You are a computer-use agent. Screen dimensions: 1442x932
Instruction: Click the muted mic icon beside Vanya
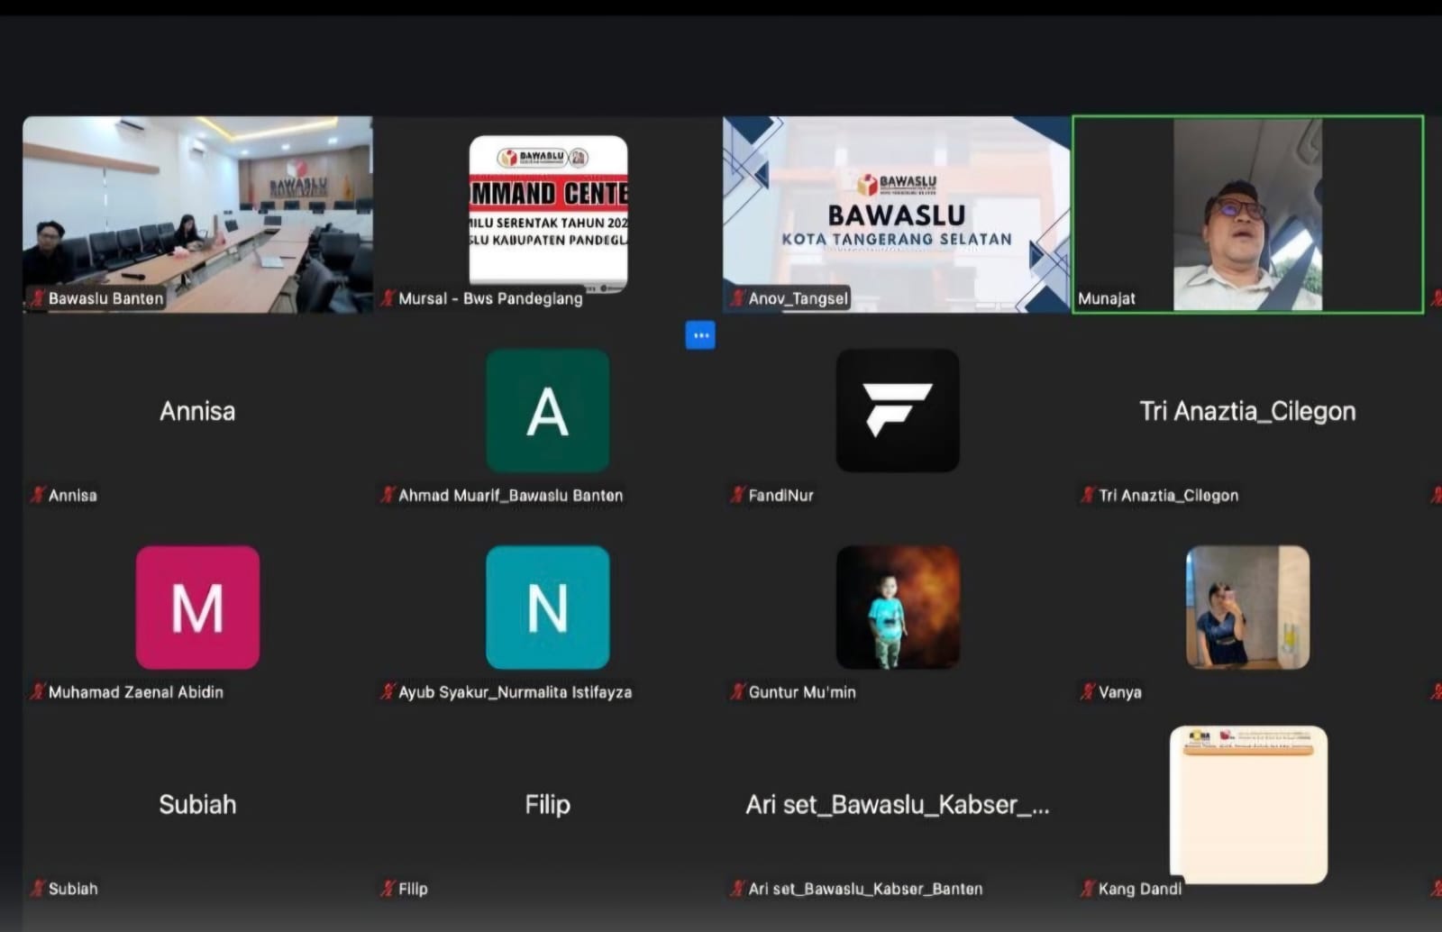pos(1089,692)
